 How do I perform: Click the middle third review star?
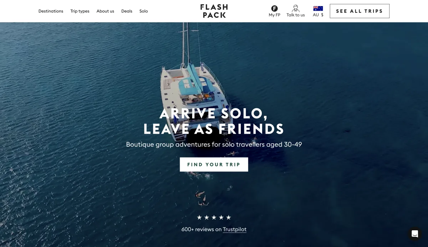pyautogui.click(x=214, y=217)
